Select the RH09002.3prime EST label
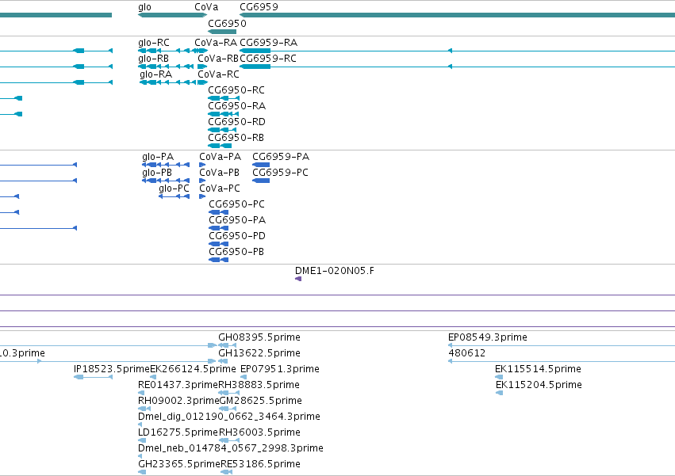 (x=178, y=402)
